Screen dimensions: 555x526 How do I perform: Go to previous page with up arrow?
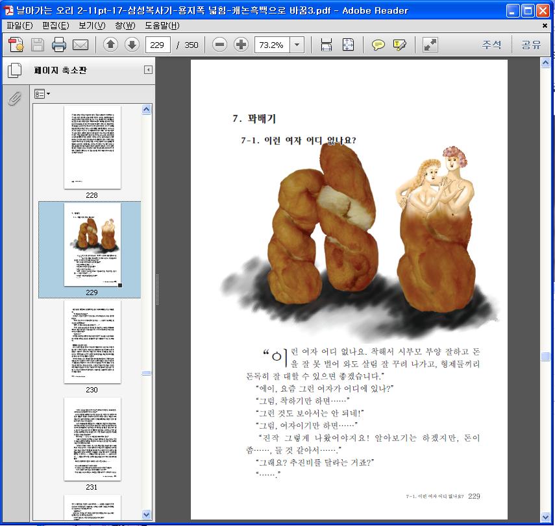110,45
